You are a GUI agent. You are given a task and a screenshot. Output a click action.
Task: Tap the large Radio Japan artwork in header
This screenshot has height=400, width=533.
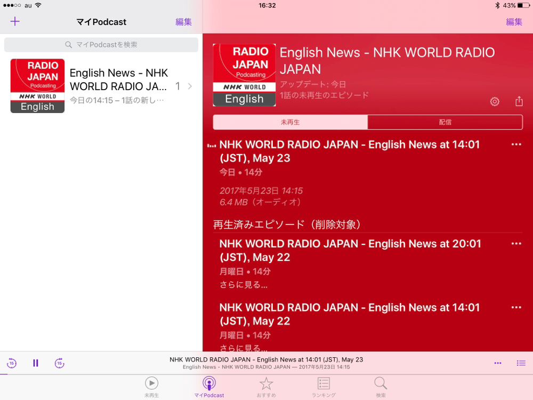pyautogui.click(x=245, y=75)
